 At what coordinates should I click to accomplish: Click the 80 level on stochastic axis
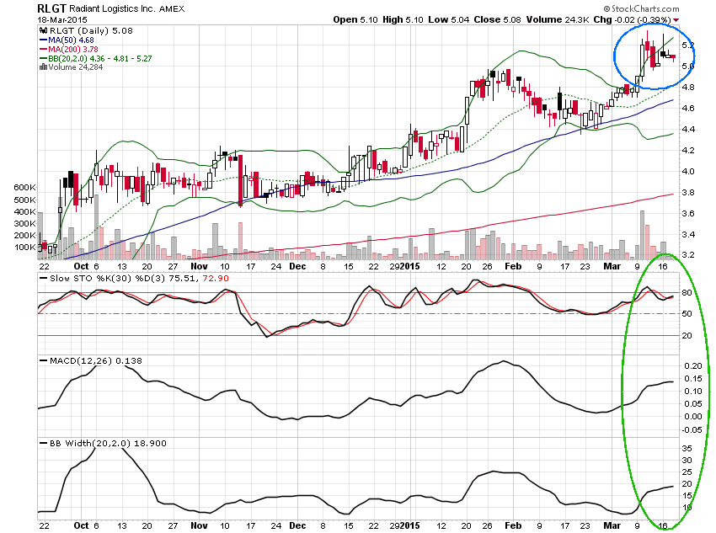click(x=687, y=293)
